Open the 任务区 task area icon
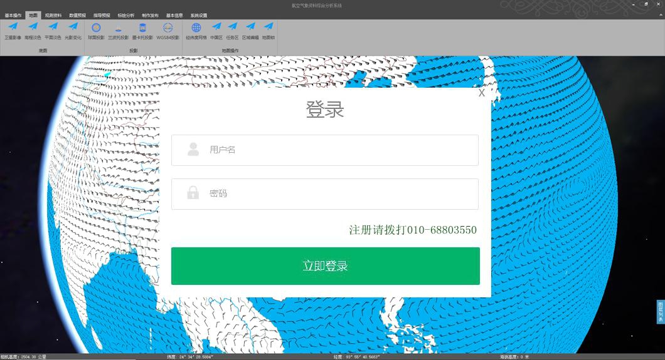665x360 pixels. click(x=232, y=31)
